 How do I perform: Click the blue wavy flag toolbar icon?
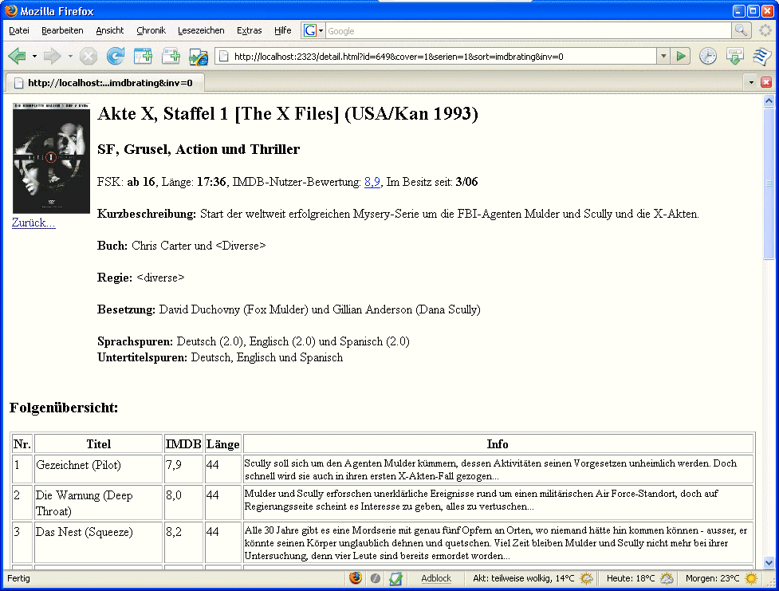point(762,56)
